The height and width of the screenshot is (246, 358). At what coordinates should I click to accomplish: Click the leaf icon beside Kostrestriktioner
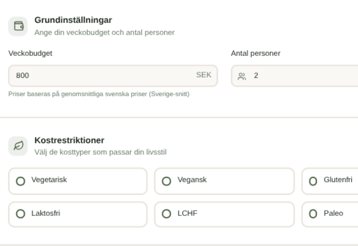18,146
